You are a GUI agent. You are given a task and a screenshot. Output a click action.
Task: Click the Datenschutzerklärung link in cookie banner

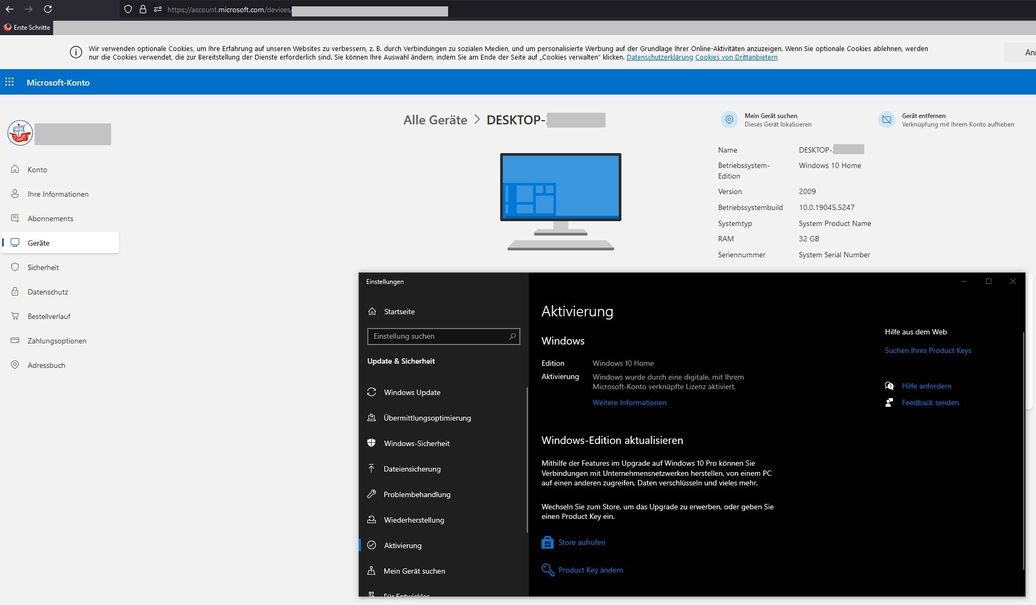659,57
